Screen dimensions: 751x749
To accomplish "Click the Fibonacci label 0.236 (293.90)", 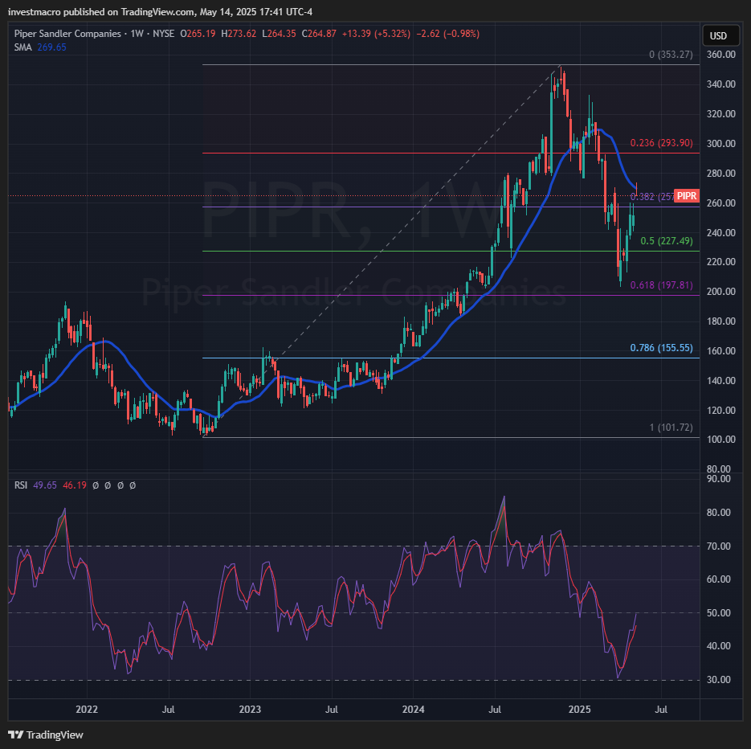I will click(x=661, y=143).
